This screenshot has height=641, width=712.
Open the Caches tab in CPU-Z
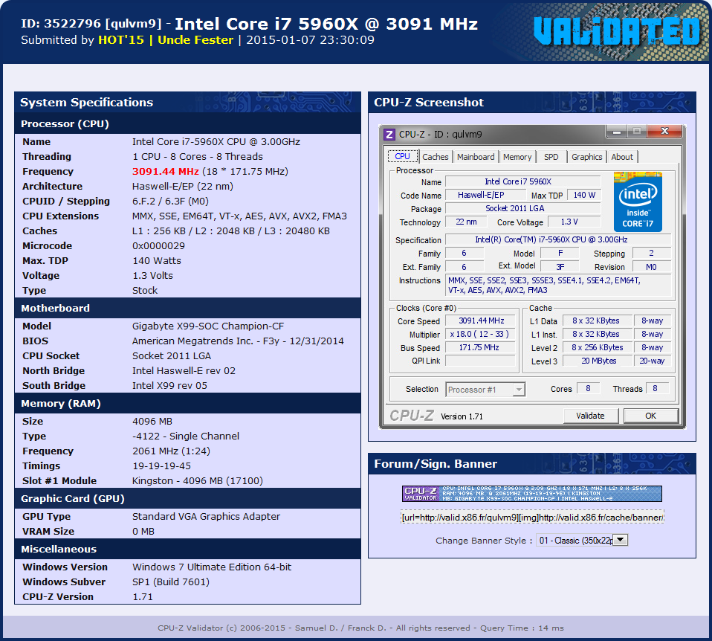click(435, 157)
